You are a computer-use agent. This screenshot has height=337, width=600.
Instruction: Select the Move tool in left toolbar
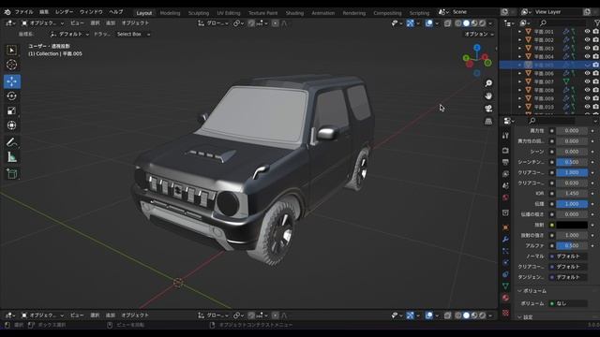[x=12, y=81]
